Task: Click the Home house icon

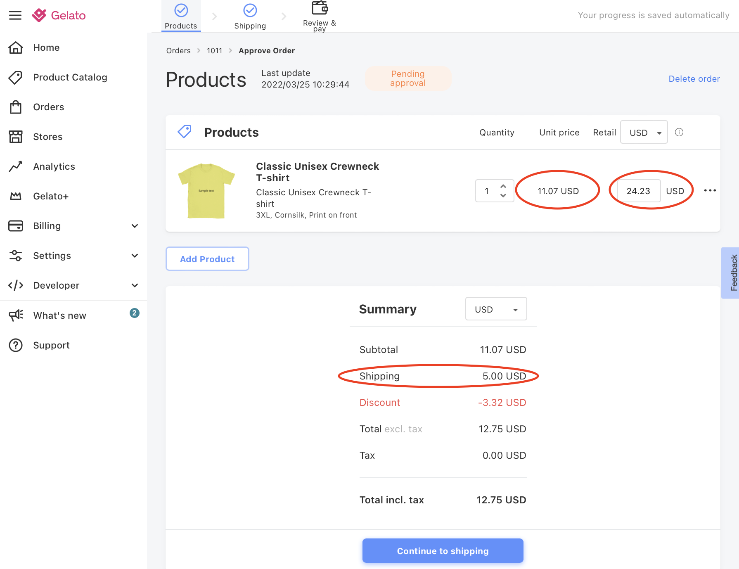Action: 16,47
